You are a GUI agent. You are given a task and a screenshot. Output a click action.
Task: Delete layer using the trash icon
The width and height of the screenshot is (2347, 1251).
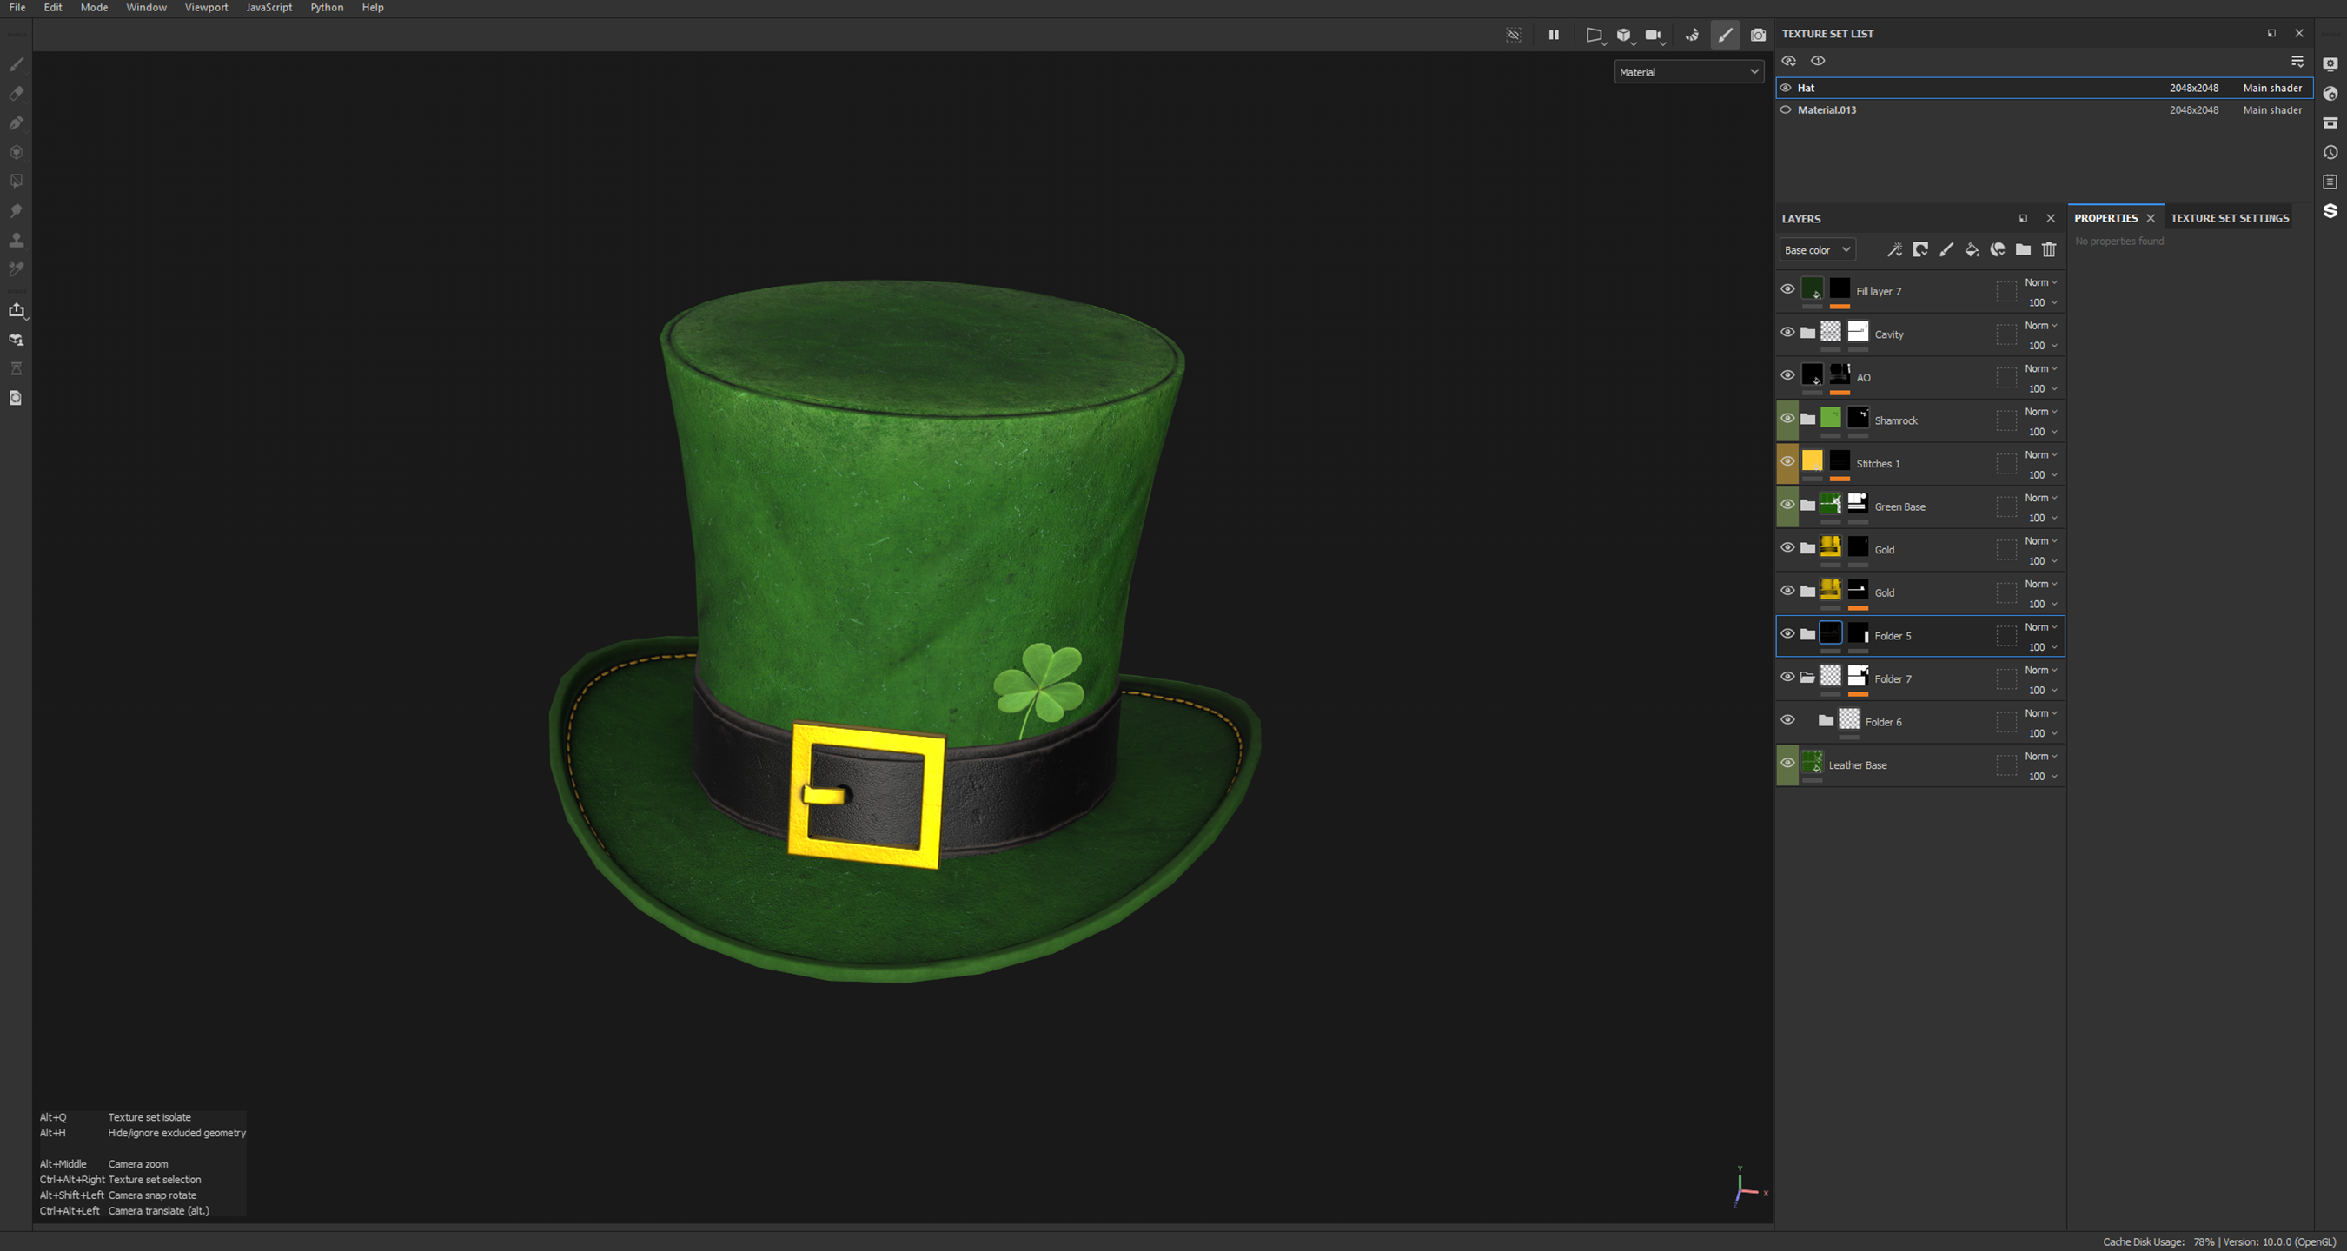coord(2049,249)
